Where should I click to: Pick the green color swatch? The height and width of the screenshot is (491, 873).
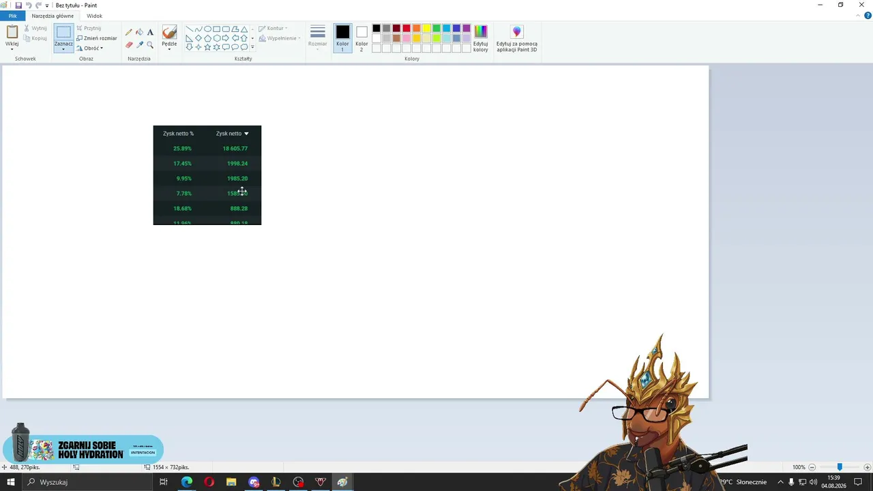pyautogui.click(x=436, y=29)
